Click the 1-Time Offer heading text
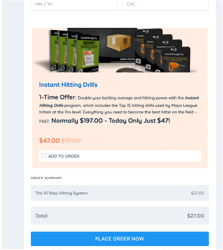 pyautogui.click(x=58, y=97)
